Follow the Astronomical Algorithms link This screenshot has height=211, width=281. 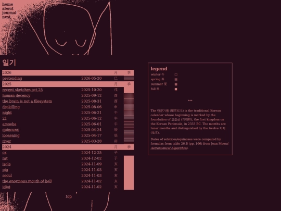(x=169, y=148)
